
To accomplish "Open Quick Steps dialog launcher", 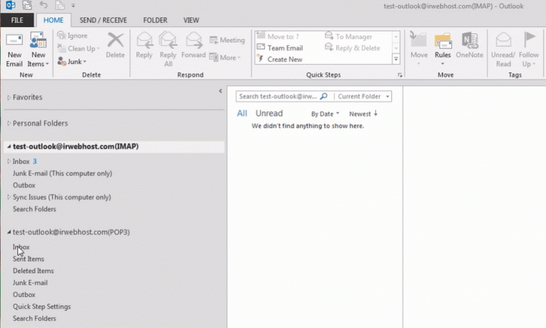I will coord(400,75).
